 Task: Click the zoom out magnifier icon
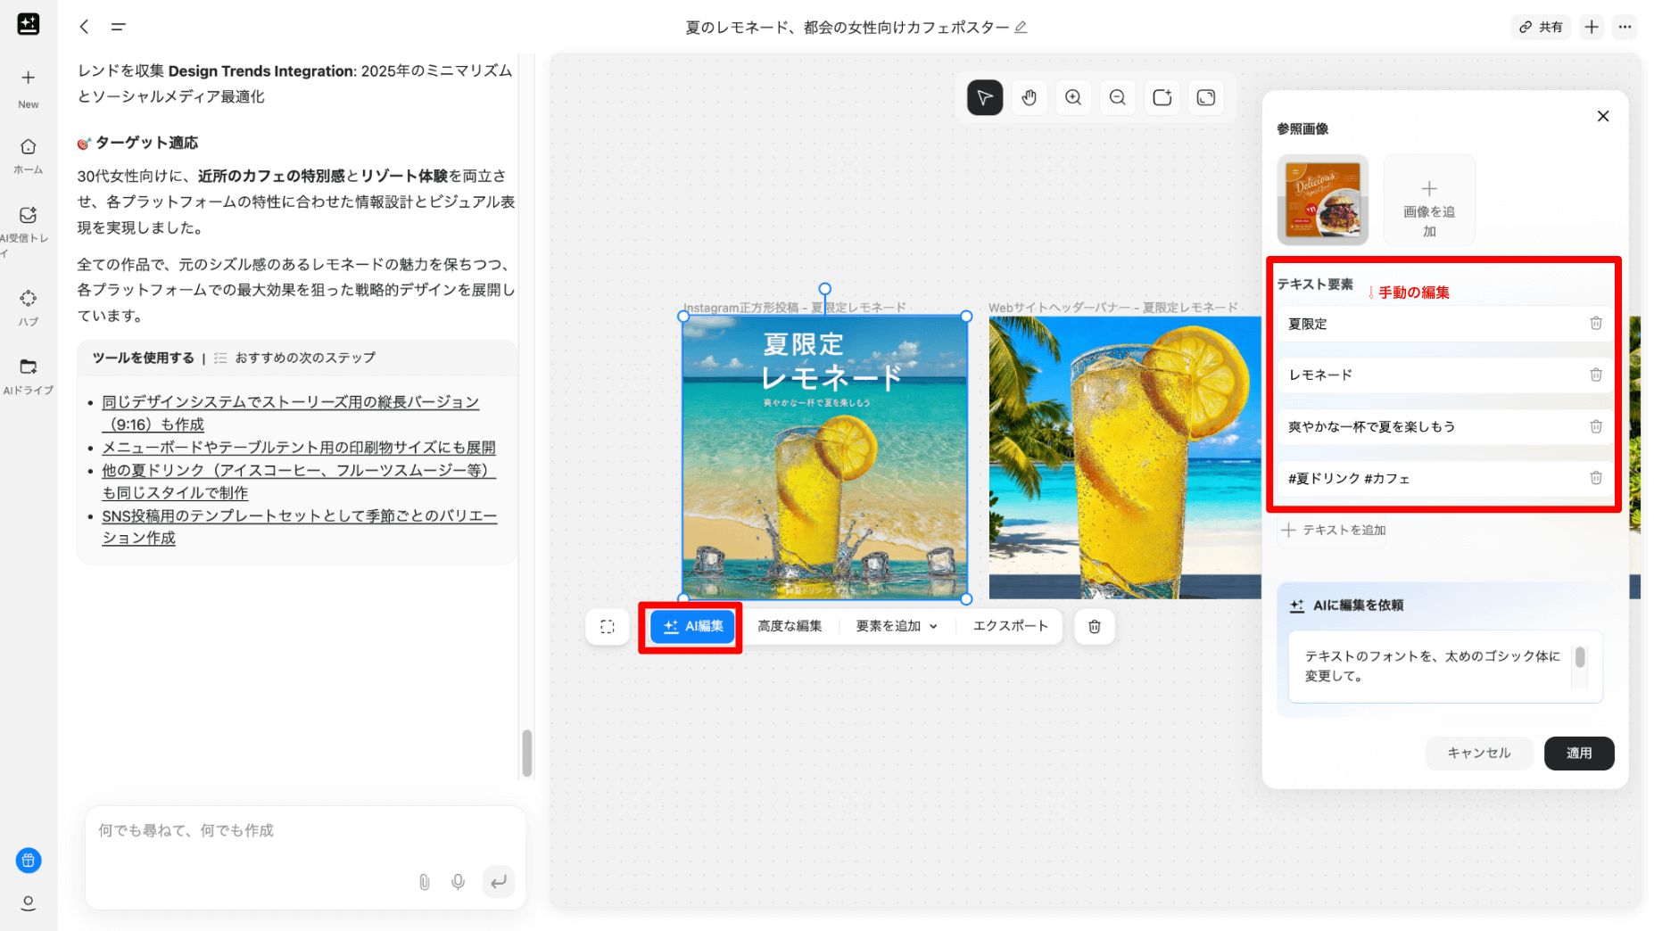[x=1117, y=98]
